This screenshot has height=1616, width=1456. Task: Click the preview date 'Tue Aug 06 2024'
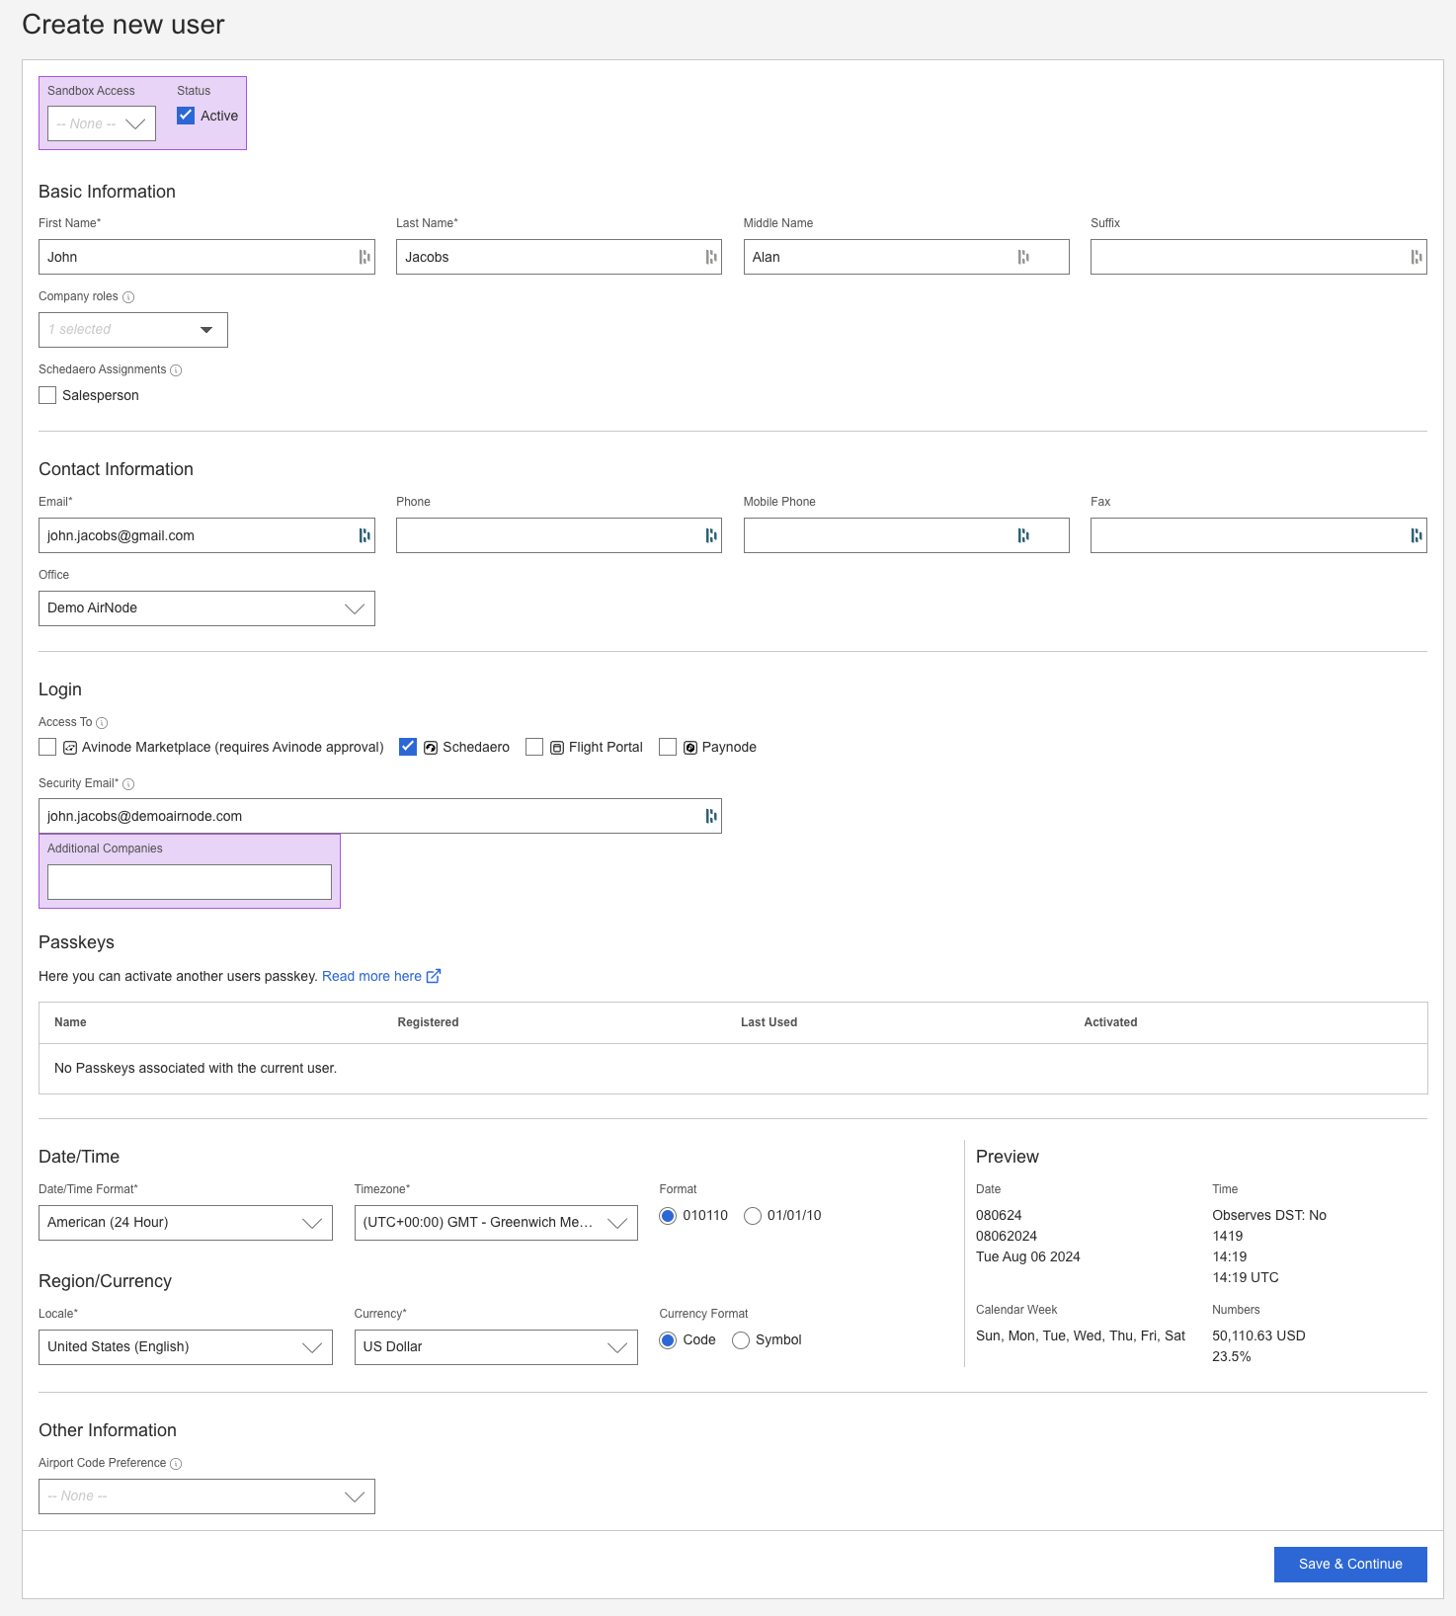point(1028,1257)
